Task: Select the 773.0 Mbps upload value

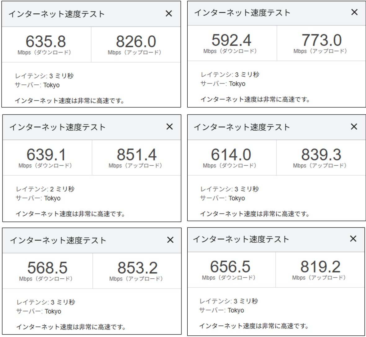Action: tap(321, 41)
